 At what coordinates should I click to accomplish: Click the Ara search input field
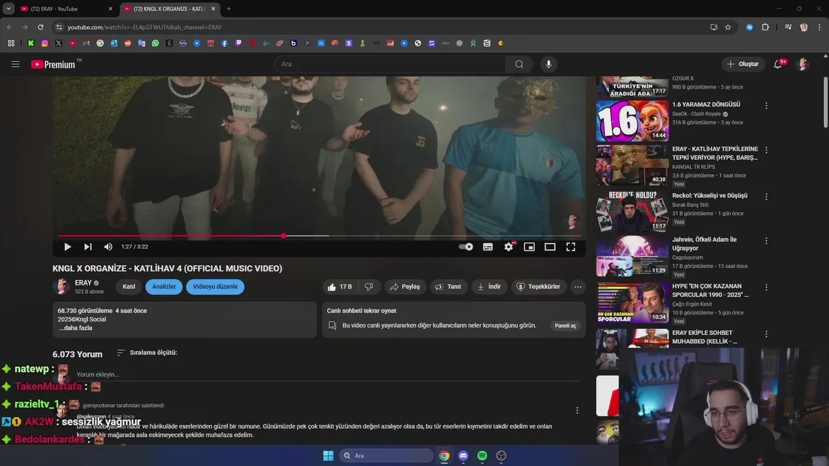coord(391,64)
